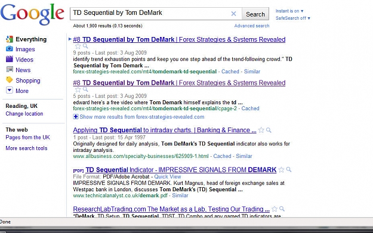Star the TD Sequential Indicator PDF result
373x233 pixels.
(x=281, y=170)
